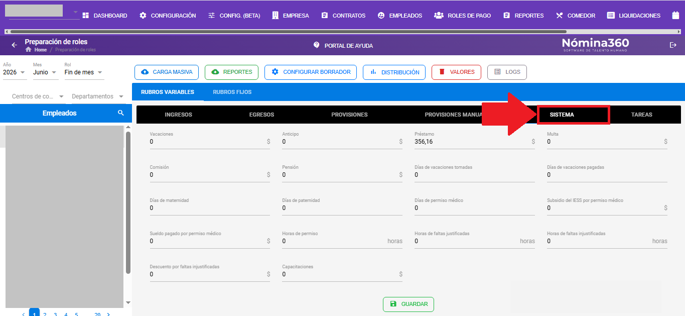Expand the company selector dropdown arrow
Screen dimensions: 685x316
(x=75, y=12)
